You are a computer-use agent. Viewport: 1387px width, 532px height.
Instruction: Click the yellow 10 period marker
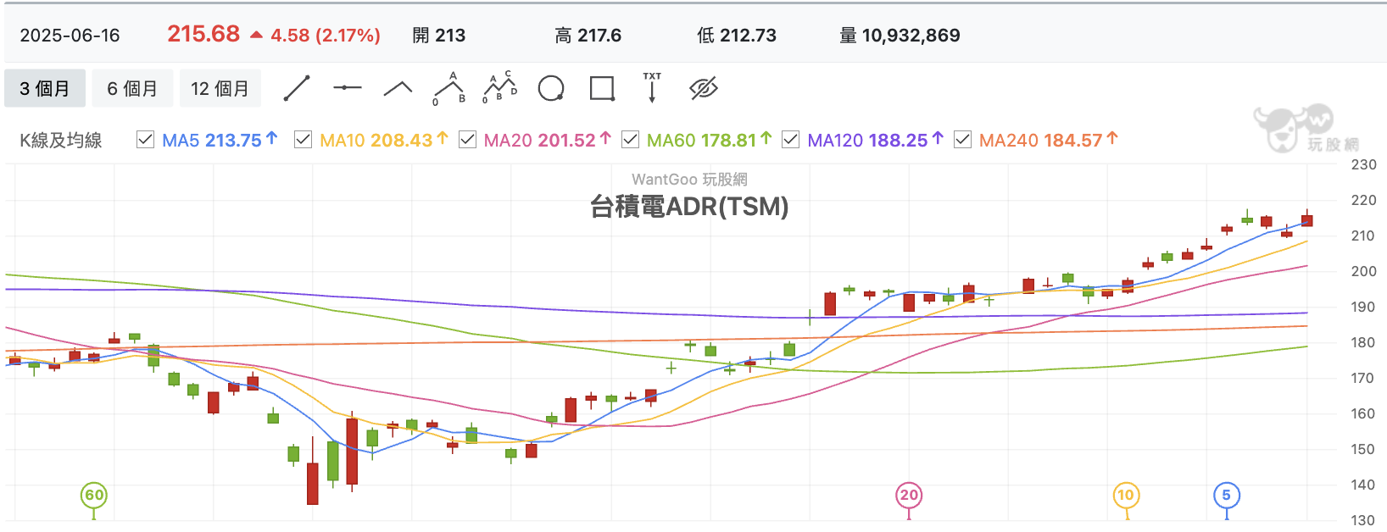click(x=1126, y=496)
